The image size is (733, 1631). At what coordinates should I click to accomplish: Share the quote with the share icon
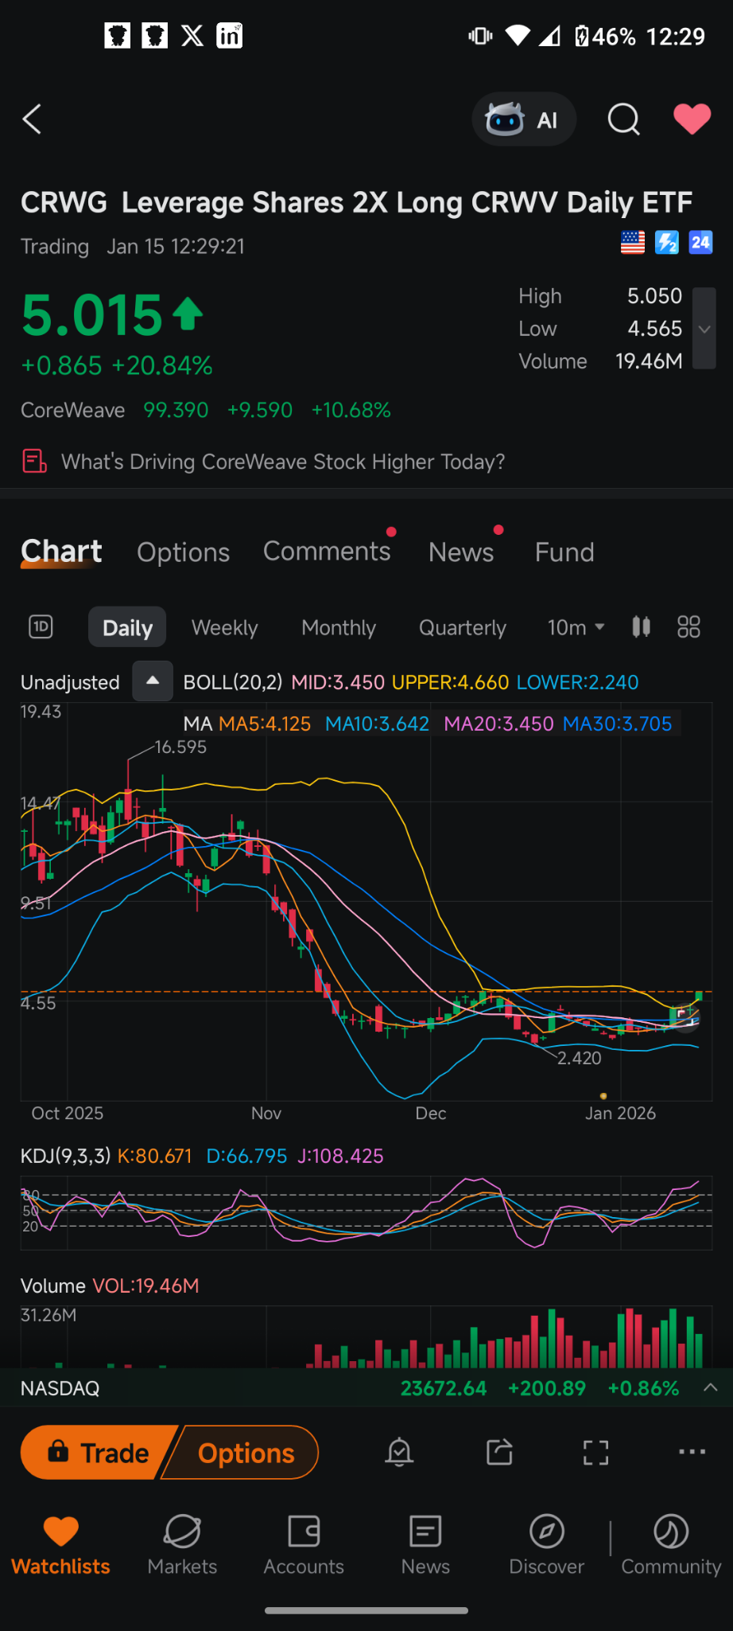click(499, 1452)
